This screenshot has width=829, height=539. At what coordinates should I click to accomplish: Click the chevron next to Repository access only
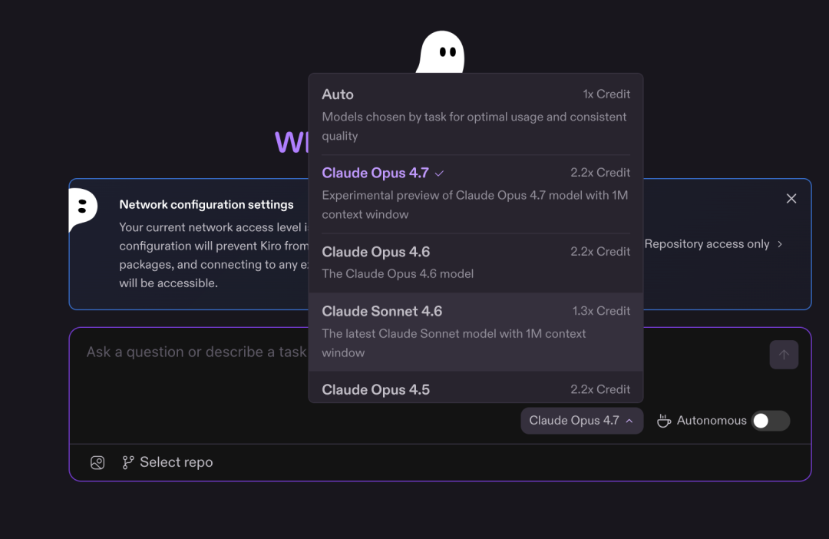[x=780, y=244]
